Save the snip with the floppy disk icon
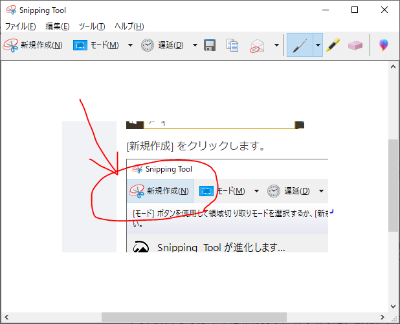The height and width of the screenshot is (324, 400). point(210,45)
